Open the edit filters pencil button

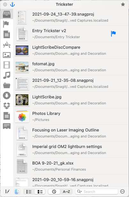point(7,192)
